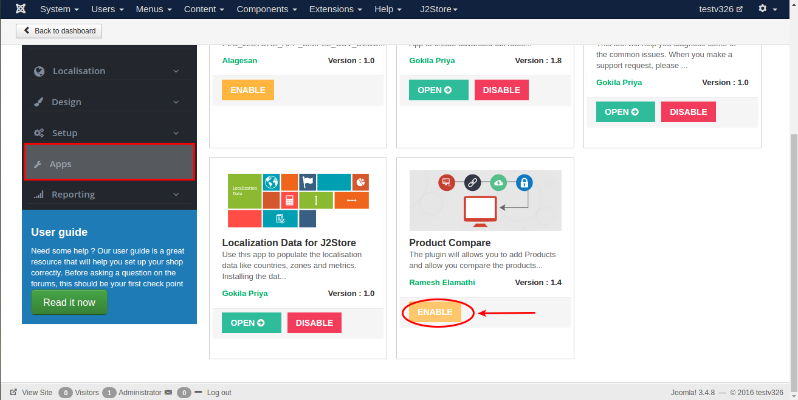Click author name Ramesh Elamathi

pos(442,283)
